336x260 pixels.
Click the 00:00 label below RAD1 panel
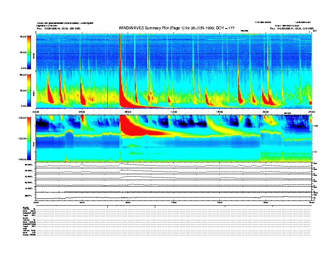pos(36,111)
